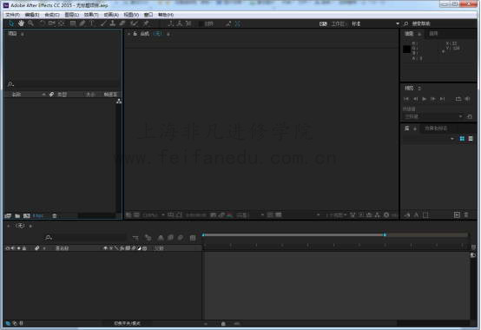Image resolution: width=481 pixels, height=330 pixels.
Task: Click the work area end handle in timeline
Action: [x=384, y=234]
